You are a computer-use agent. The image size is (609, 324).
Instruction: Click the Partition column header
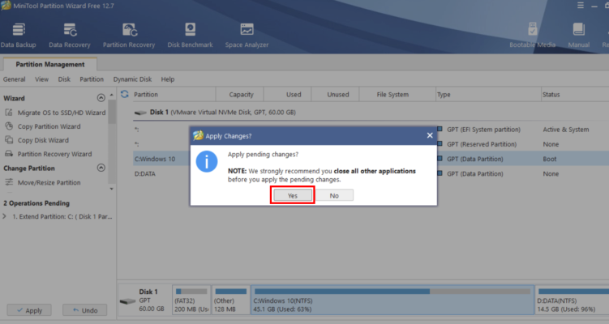[x=174, y=94]
